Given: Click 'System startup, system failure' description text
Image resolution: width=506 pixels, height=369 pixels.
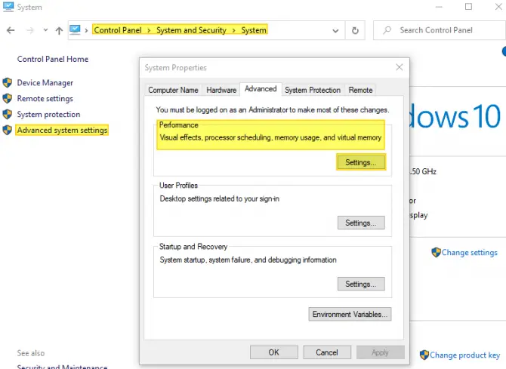Looking at the screenshot, I should click(248, 260).
